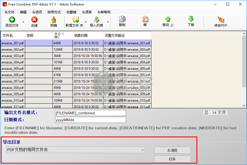Click the 大小 (KB) column header
Screen dimensions: 247x165
pyautogui.click(x=62, y=35)
